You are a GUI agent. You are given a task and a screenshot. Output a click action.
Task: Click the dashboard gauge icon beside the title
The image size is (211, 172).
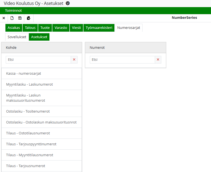(x=68, y=3)
